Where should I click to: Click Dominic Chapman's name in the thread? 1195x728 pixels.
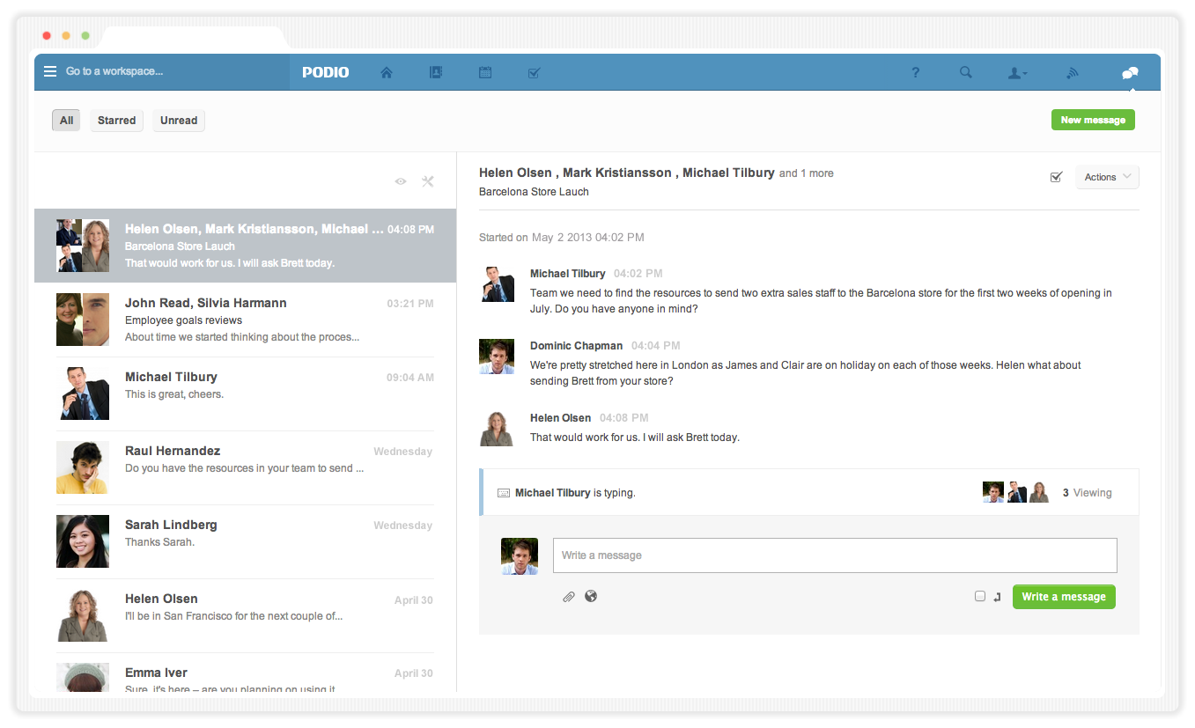click(x=576, y=346)
